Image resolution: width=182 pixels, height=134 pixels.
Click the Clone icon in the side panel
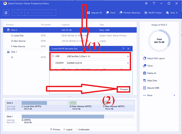(x=145, y=66)
